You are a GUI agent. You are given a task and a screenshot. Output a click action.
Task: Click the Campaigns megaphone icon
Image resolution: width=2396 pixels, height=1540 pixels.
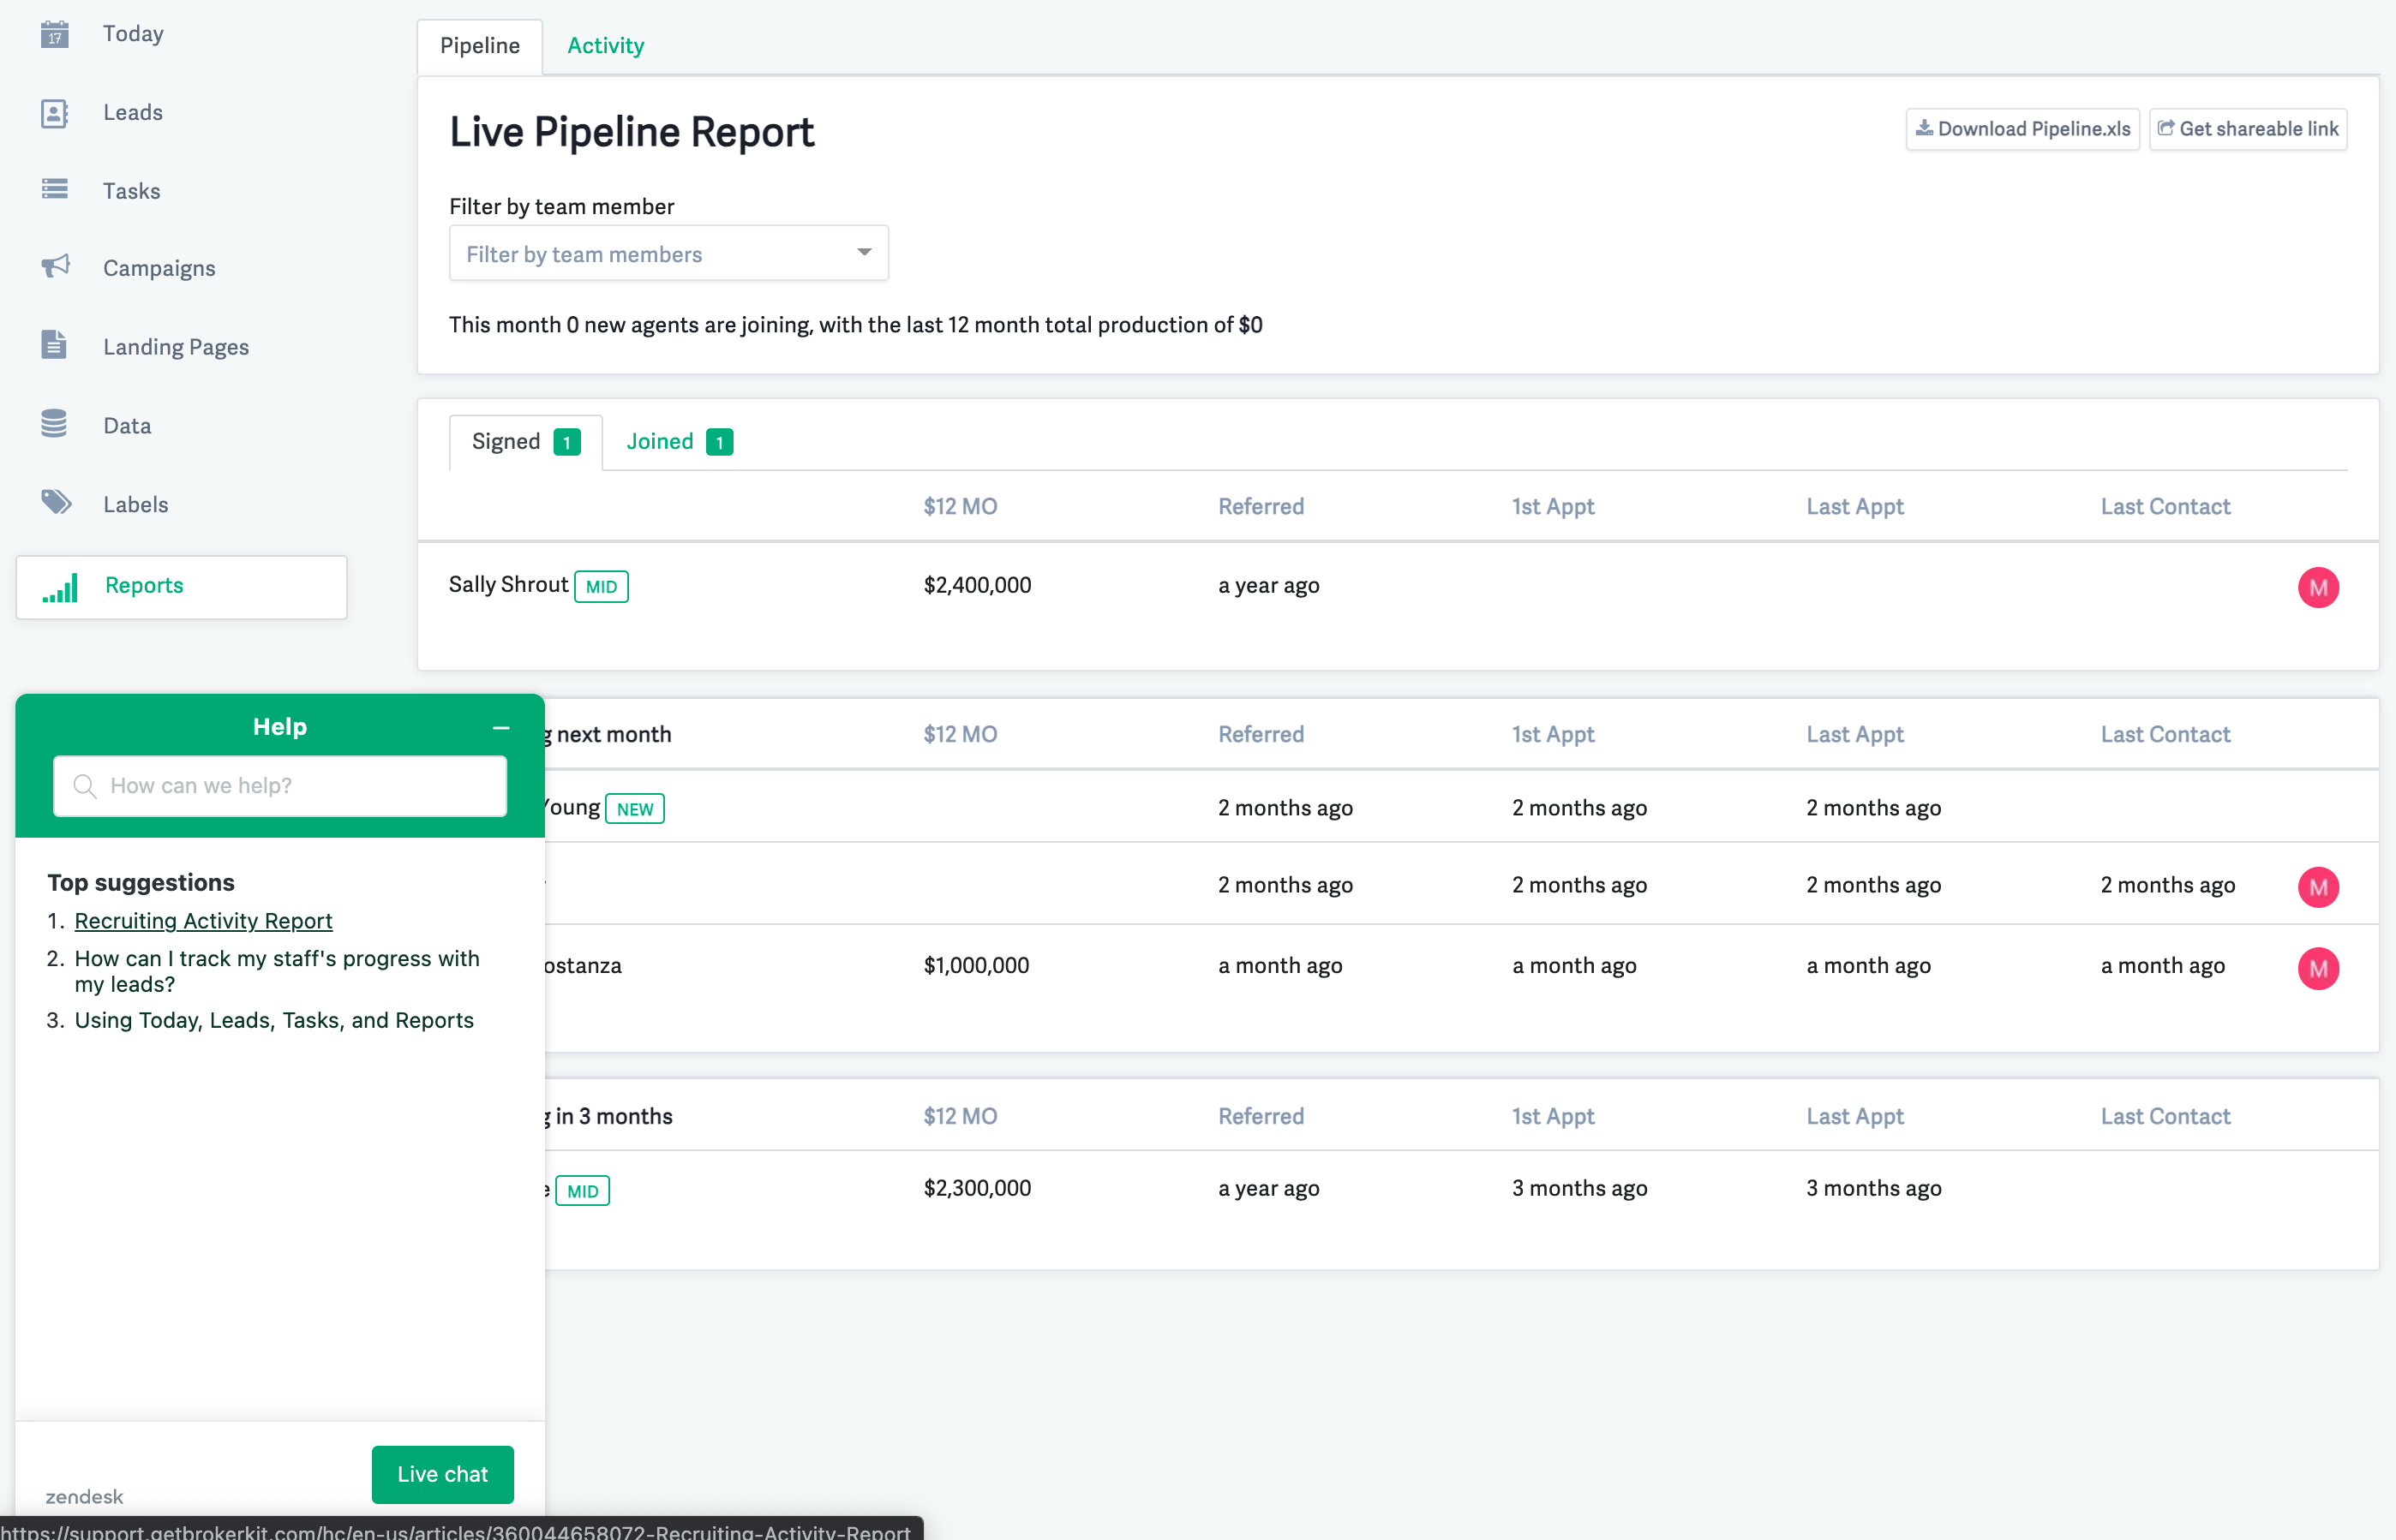pos(55,266)
